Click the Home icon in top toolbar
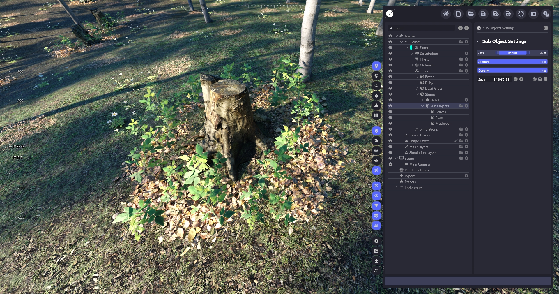Screen dimensions: 559x294 [x=446, y=14]
